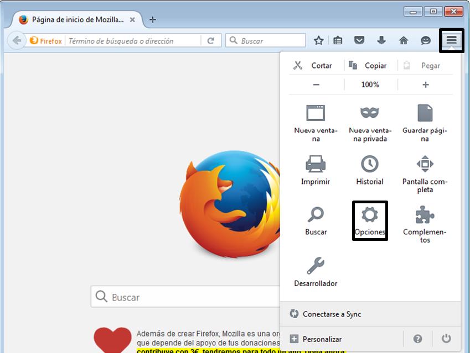This screenshot has height=353, width=470.
Task: Select the Imprimir printer icon
Action: coord(316,164)
